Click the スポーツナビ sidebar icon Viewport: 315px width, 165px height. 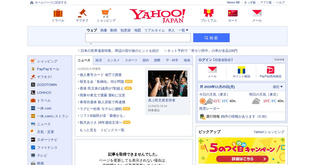point(33,140)
